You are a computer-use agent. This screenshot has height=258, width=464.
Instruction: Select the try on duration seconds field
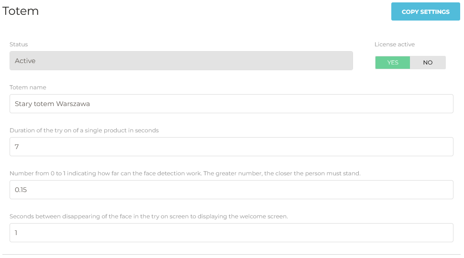231,147
